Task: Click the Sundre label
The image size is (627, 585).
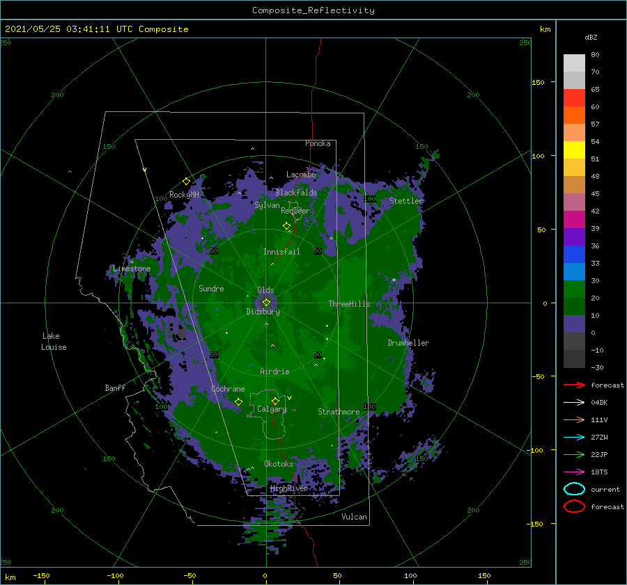Action: (x=211, y=289)
